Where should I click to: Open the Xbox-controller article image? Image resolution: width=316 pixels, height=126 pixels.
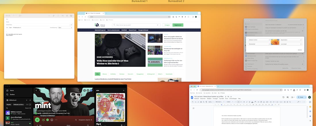coord(120,50)
